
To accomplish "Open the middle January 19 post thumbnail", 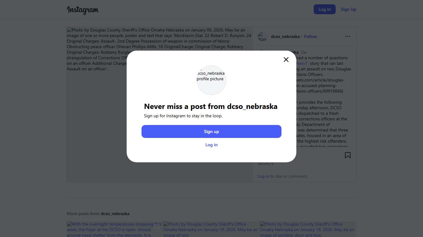I will (x=211, y=229).
